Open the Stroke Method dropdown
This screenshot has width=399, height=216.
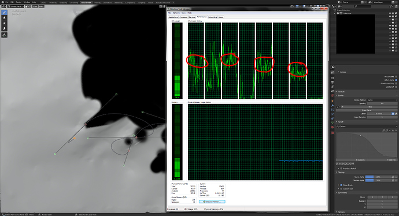tap(382, 100)
